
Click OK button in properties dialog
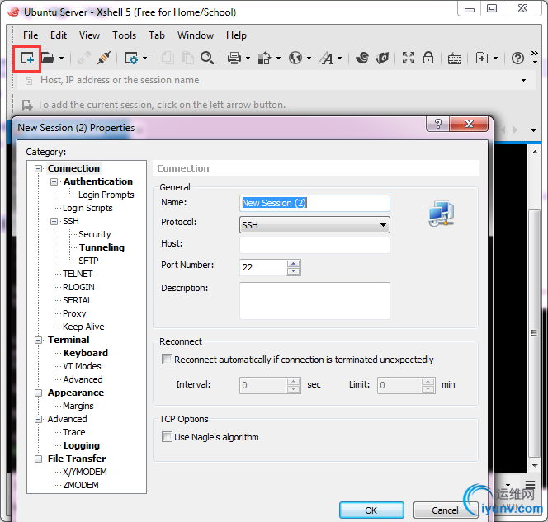pos(371,510)
